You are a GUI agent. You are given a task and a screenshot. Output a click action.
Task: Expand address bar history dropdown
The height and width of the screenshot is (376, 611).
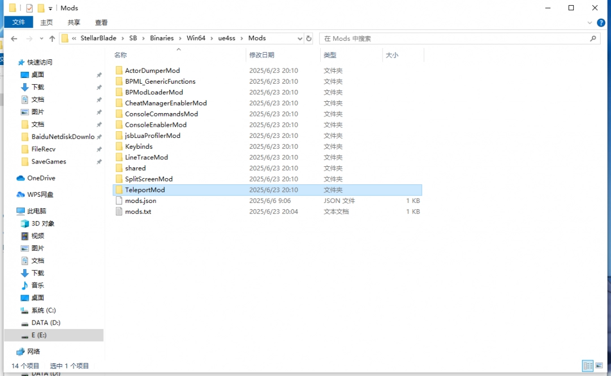click(300, 38)
